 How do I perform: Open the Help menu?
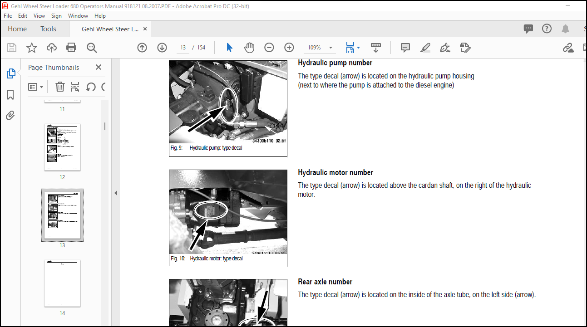click(100, 15)
